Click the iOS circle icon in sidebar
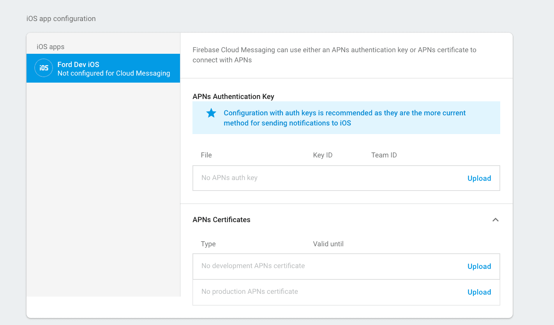 (44, 68)
